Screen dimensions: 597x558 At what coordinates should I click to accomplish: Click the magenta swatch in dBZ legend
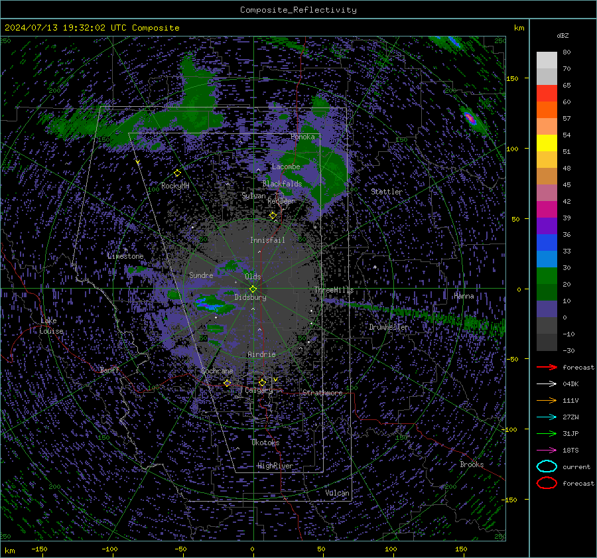pos(547,210)
